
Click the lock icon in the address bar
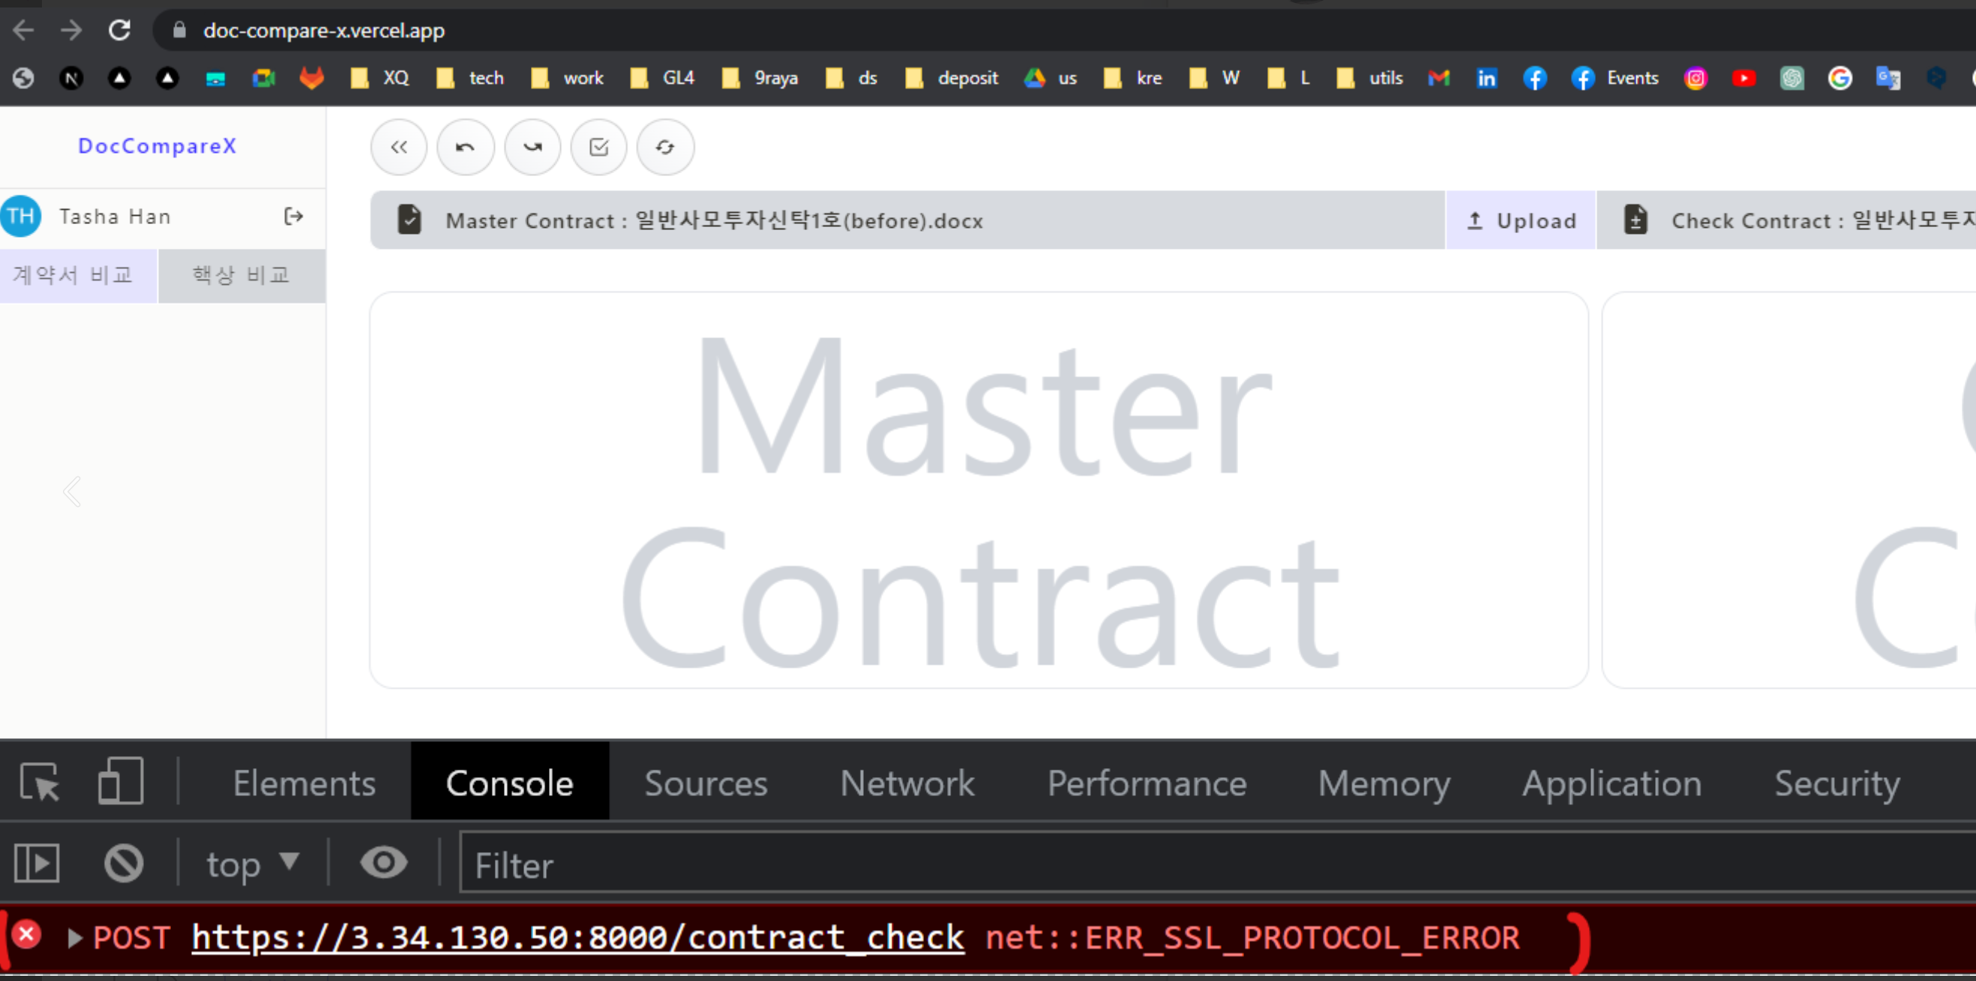coord(179,31)
